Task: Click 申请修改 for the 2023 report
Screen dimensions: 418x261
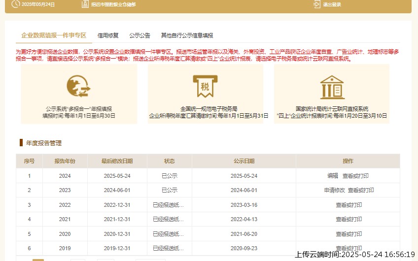Action: pos(335,190)
